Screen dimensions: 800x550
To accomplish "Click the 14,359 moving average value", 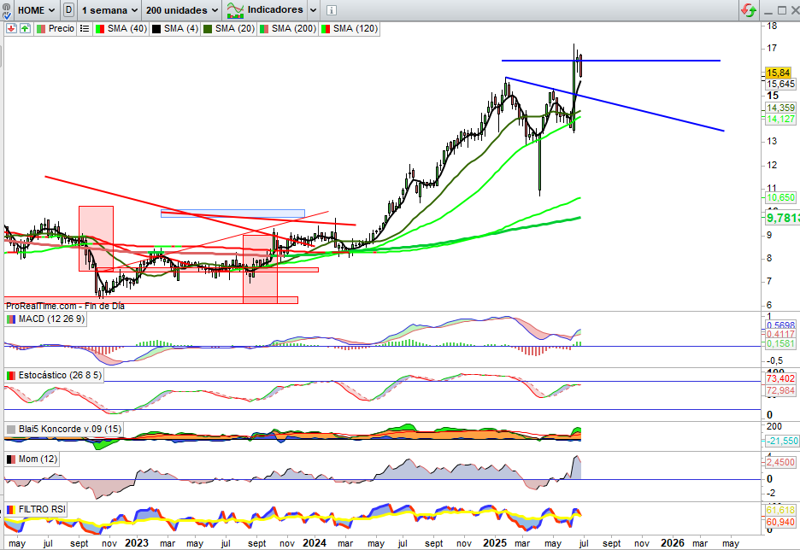I will pyautogui.click(x=780, y=108).
